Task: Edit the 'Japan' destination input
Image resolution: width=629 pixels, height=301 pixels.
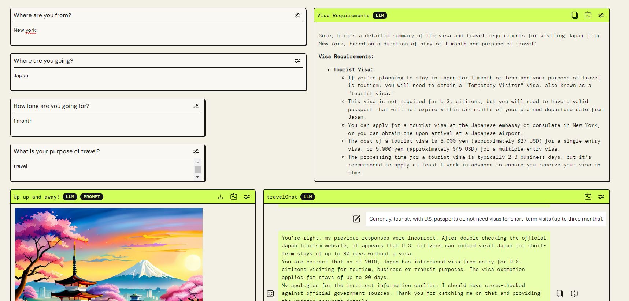Action: [158, 79]
